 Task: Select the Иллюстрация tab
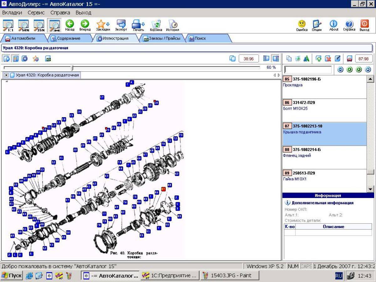(115, 39)
